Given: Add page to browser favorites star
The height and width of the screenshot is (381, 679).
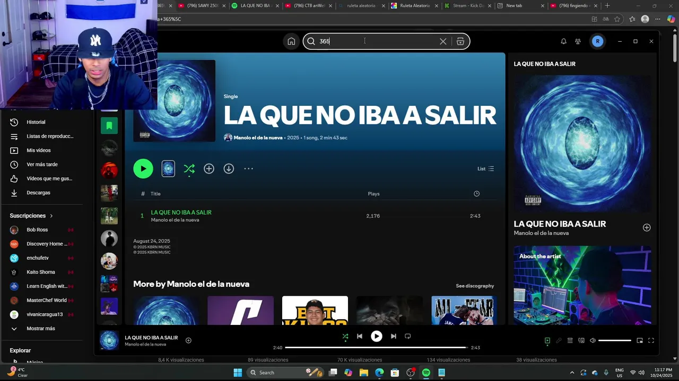Looking at the screenshot, I should 617,19.
